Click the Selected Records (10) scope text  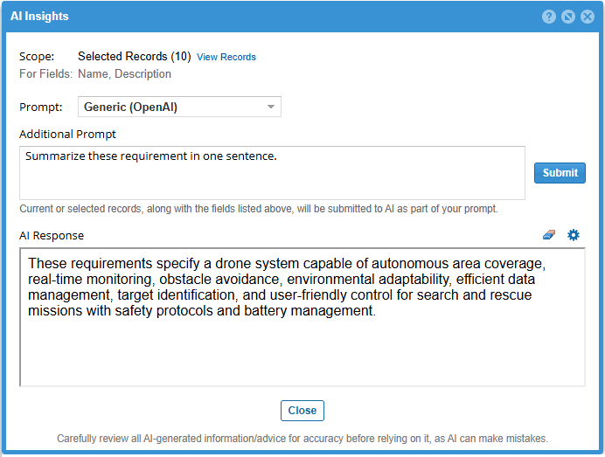tap(134, 57)
